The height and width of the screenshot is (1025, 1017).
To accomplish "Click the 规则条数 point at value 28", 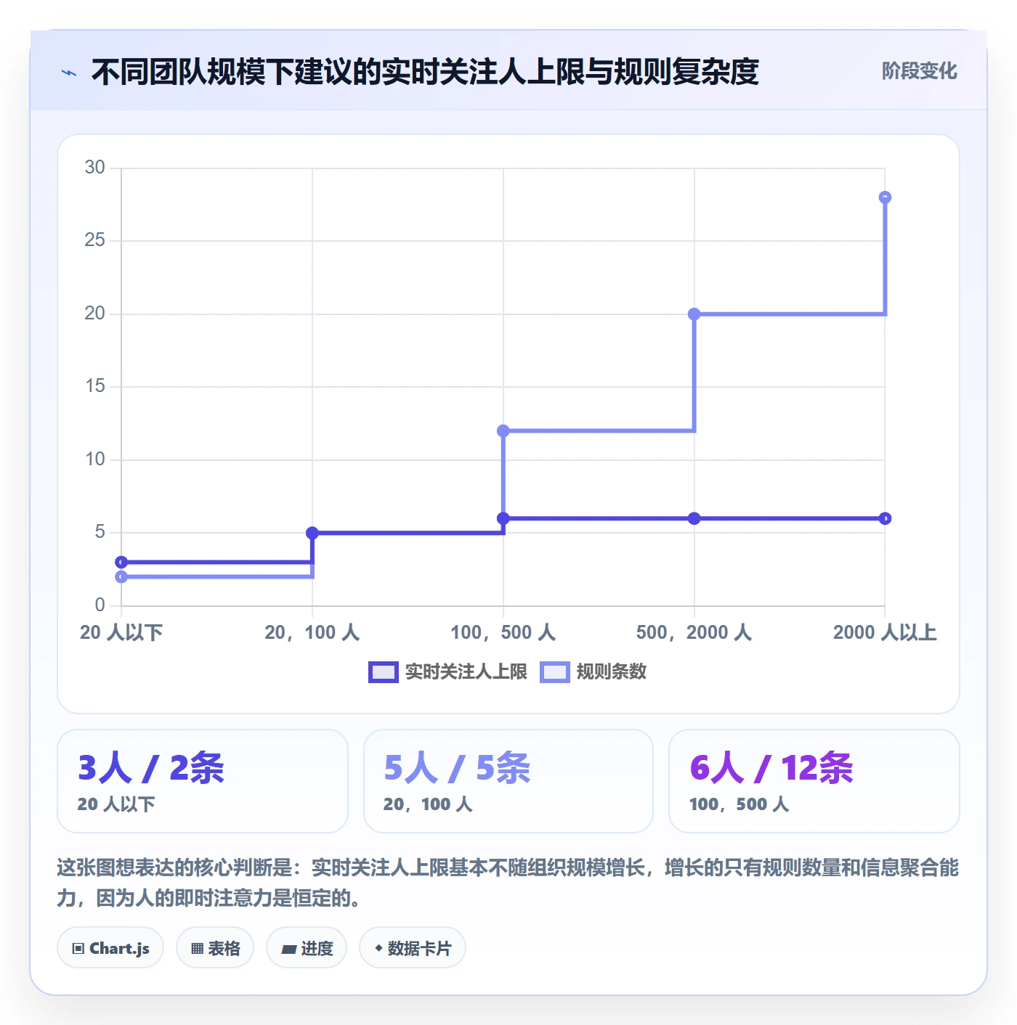I will pos(885,197).
